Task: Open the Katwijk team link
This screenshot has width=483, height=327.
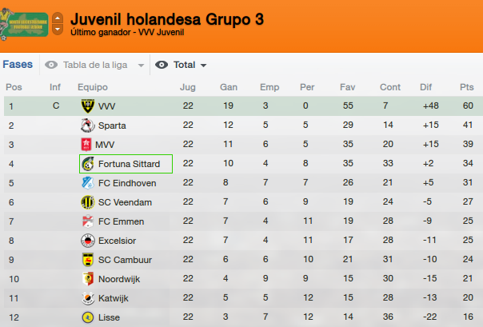Action: 113,298
